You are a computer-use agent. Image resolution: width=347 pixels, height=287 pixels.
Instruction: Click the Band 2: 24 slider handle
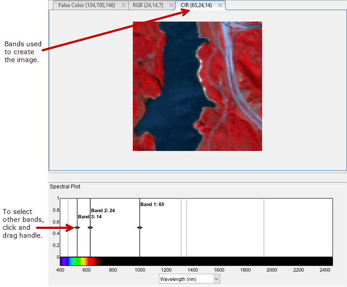pyautogui.click(x=90, y=228)
